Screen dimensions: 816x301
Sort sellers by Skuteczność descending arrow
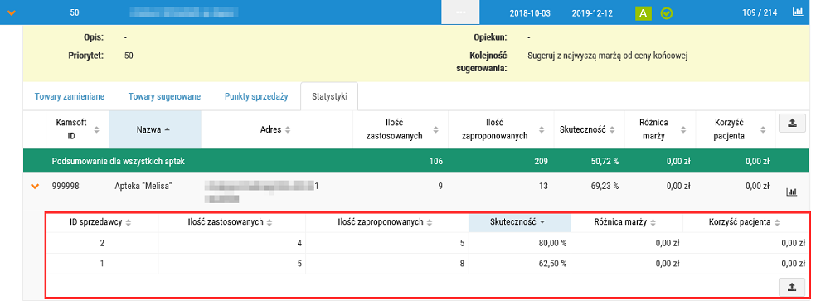[542, 222]
